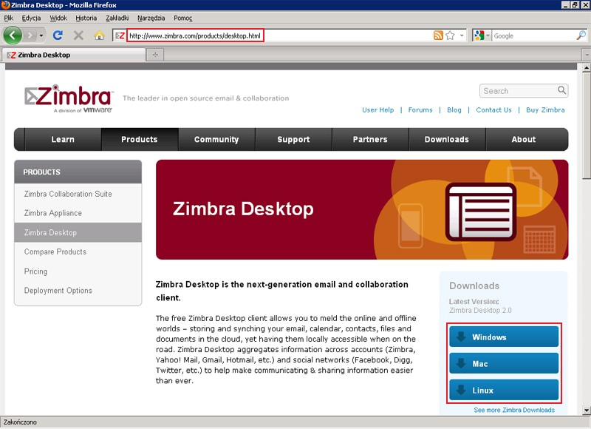The width and height of the screenshot is (591, 429).
Task: Click the website Search input field
Action: (519, 91)
